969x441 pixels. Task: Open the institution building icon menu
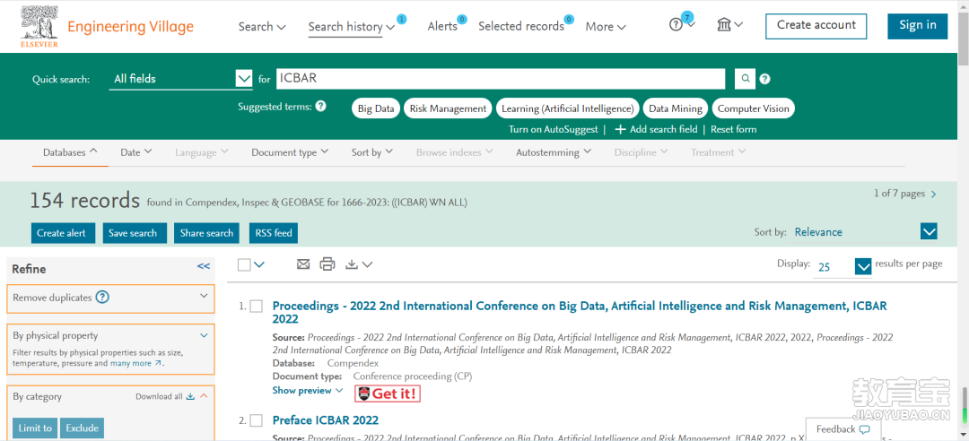click(x=729, y=25)
